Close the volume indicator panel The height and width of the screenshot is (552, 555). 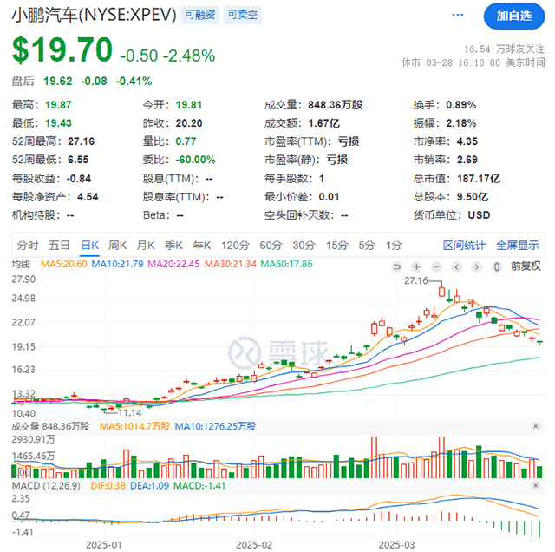click(536, 426)
